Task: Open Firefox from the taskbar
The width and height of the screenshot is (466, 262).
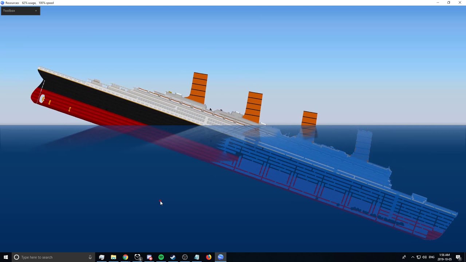Action: [x=209, y=257]
